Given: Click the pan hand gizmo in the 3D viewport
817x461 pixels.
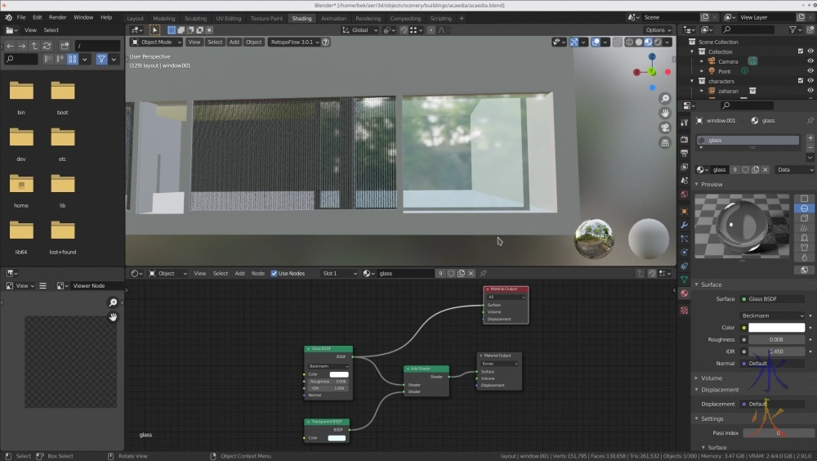Looking at the screenshot, I should [x=666, y=113].
